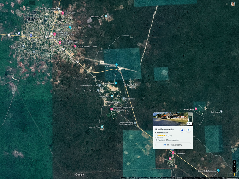Select the Escuela Secundaria Técnica map pin

coord(59,9)
